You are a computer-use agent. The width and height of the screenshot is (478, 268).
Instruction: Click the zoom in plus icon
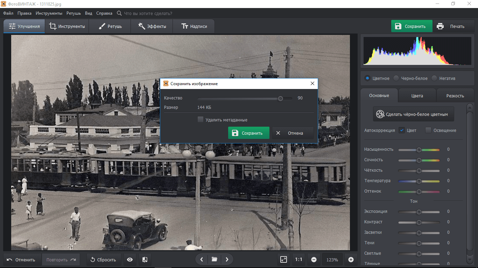point(351,260)
